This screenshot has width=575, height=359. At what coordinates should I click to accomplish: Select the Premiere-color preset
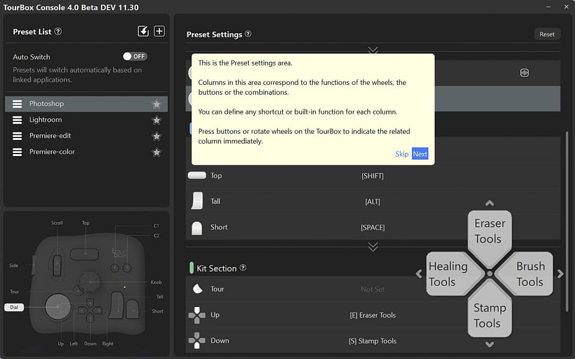pos(86,152)
